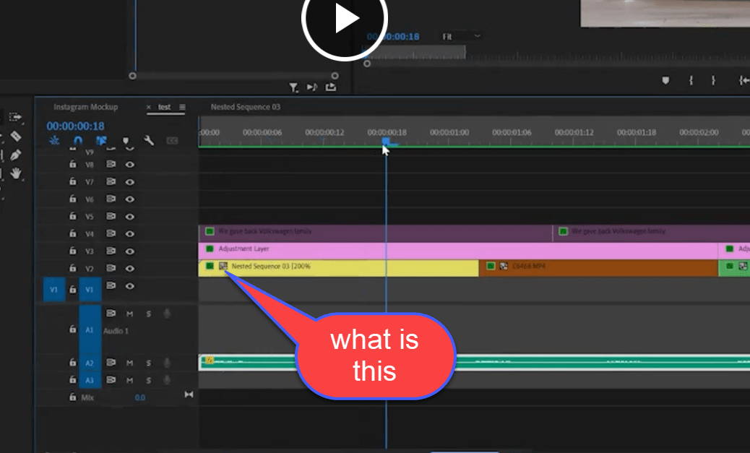This screenshot has width=750, height=453.
Task: Click the Captions (CC) icon
Action: tap(172, 140)
